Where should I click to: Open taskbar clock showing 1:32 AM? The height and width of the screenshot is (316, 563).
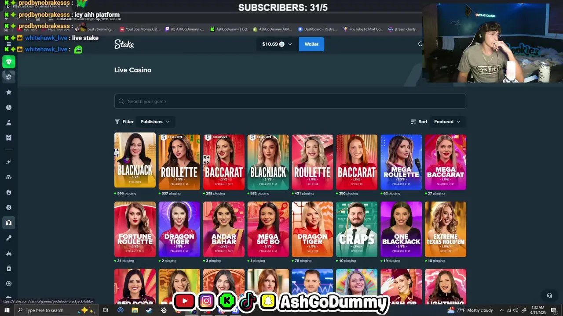[537, 310]
